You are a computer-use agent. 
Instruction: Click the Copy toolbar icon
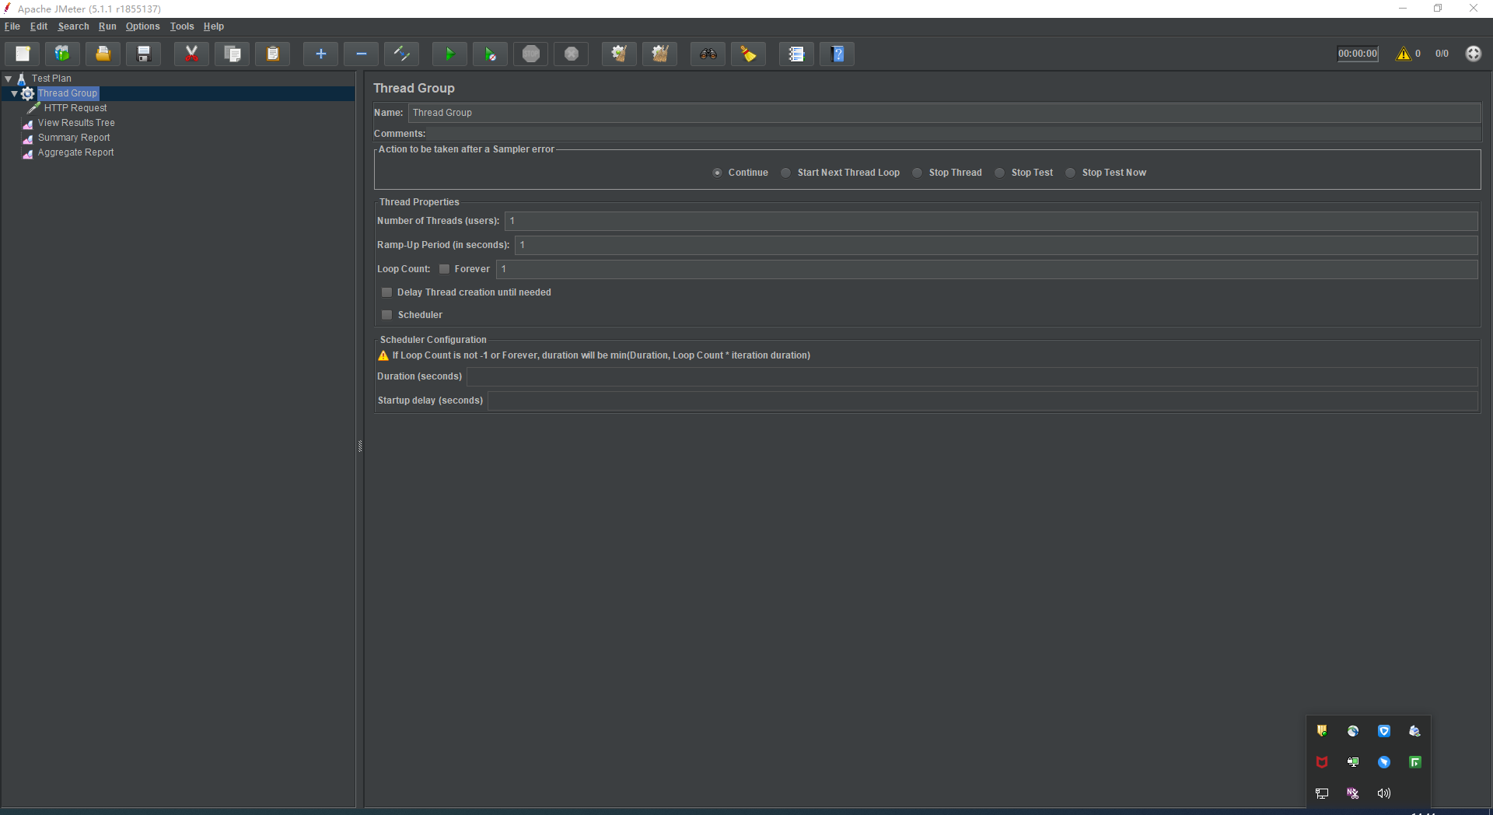click(232, 54)
